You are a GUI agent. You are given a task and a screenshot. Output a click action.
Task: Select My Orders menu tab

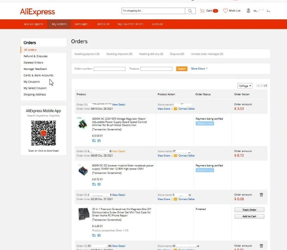coord(59,24)
